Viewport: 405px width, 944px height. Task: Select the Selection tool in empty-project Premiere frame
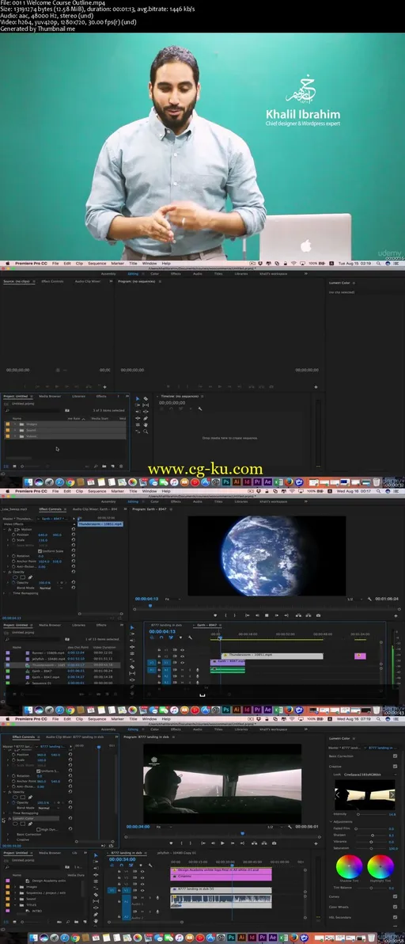[x=138, y=398]
